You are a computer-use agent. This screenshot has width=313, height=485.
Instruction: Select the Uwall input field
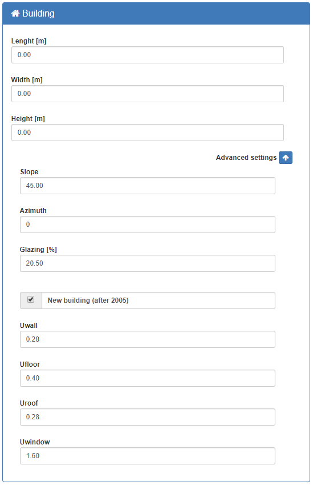pos(148,339)
